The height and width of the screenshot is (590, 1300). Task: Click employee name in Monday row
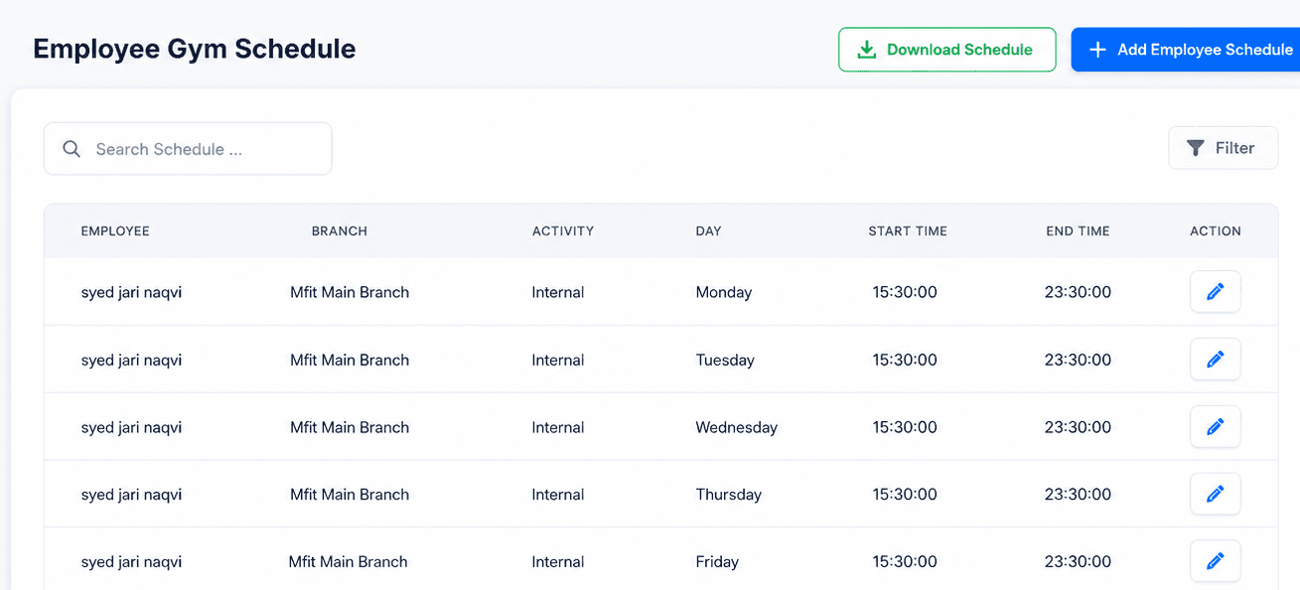(x=131, y=292)
